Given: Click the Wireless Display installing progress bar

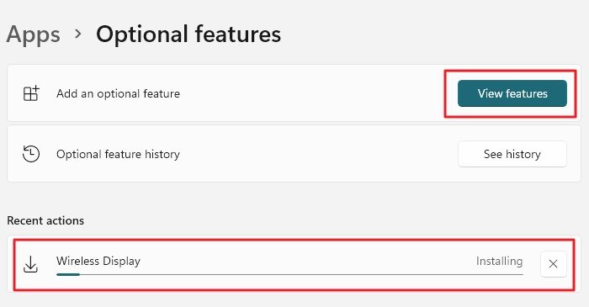Looking at the screenshot, I should coord(289,275).
